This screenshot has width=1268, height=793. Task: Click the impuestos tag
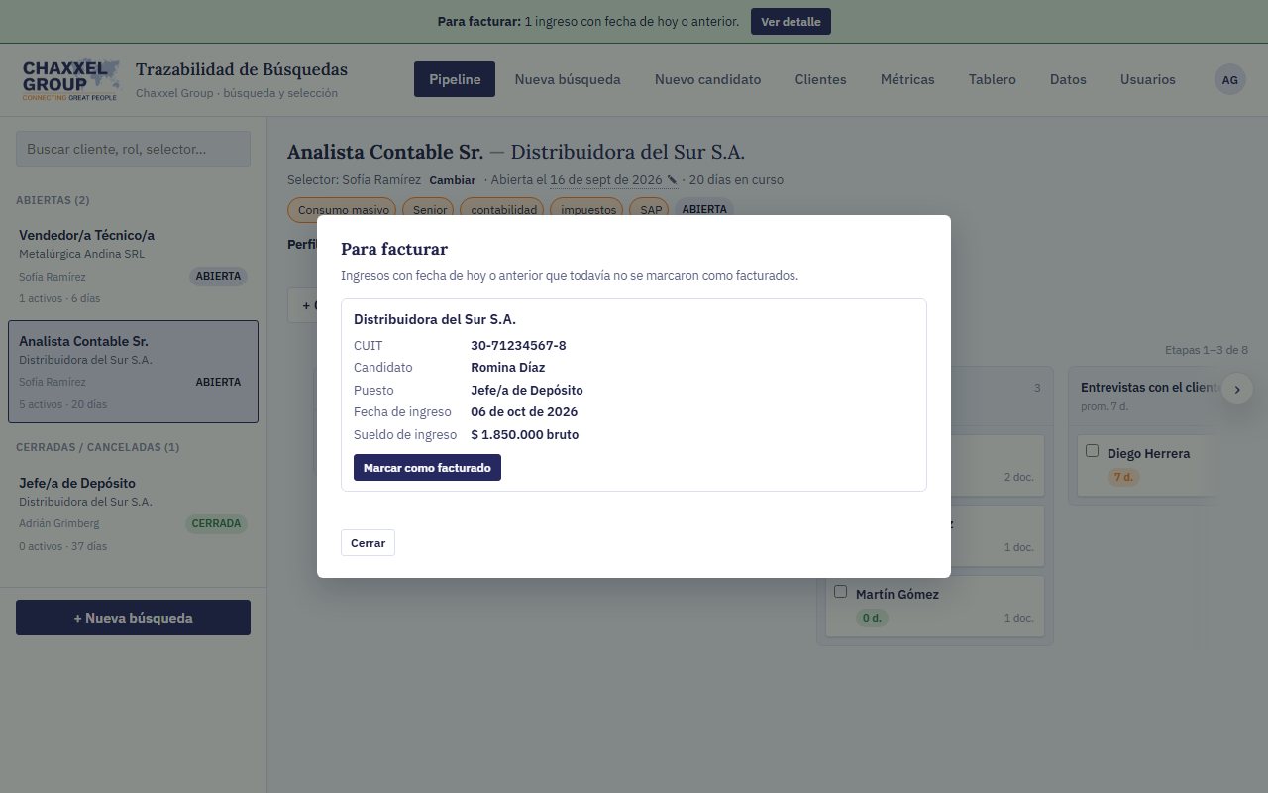coord(588,210)
